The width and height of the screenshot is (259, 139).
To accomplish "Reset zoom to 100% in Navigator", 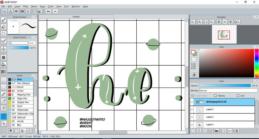I will pyautogui.click(x=192, y=22).
